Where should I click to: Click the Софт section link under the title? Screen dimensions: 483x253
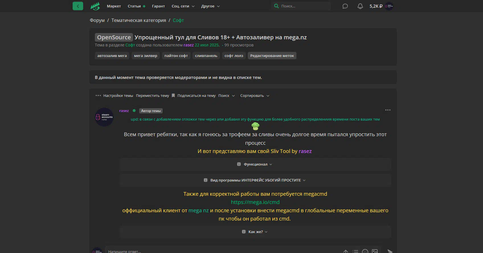[130, 45]
